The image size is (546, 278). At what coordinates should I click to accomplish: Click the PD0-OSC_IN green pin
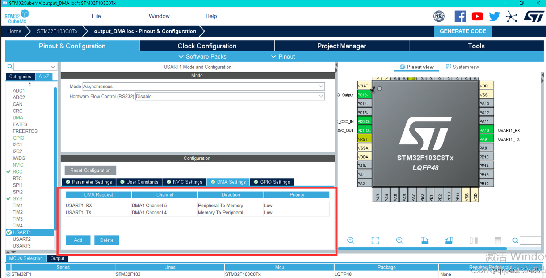365,121
